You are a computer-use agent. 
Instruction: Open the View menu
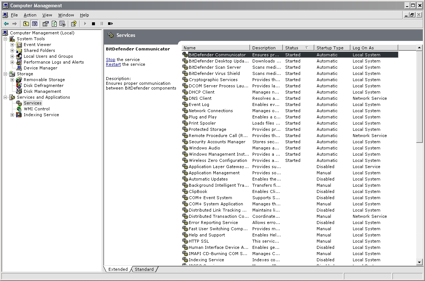pyautogui.click(x=47, y=15)
